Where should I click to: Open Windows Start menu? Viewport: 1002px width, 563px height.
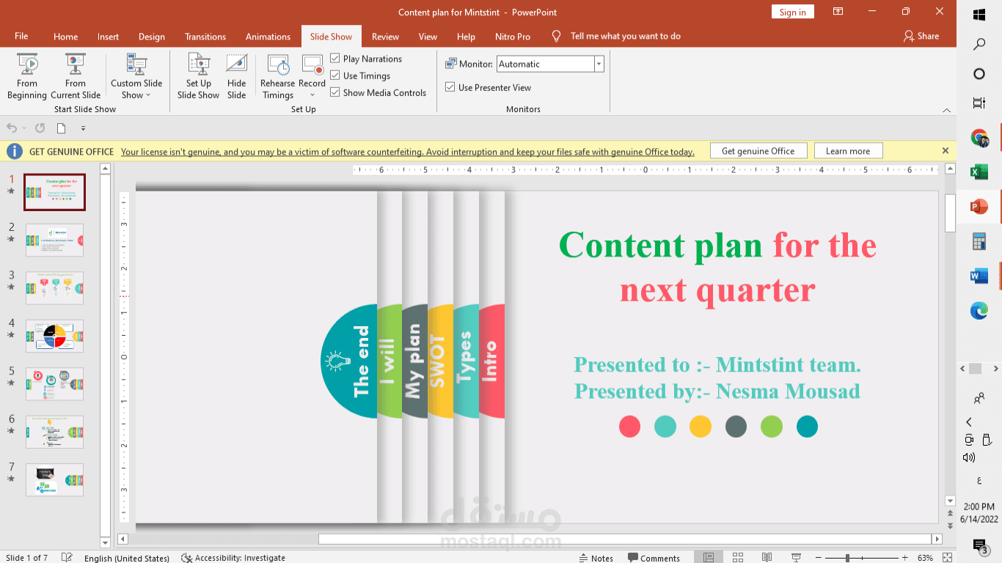coord(979,15)
